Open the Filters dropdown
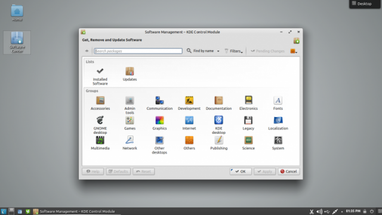This screenshot has height=215, width=382. point(233,51)
